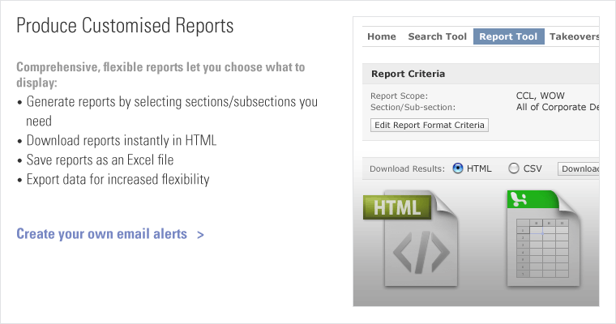Follow the Create your own email alerts link
The width and height of the screenshot is (616, 324).
(101, 235)
